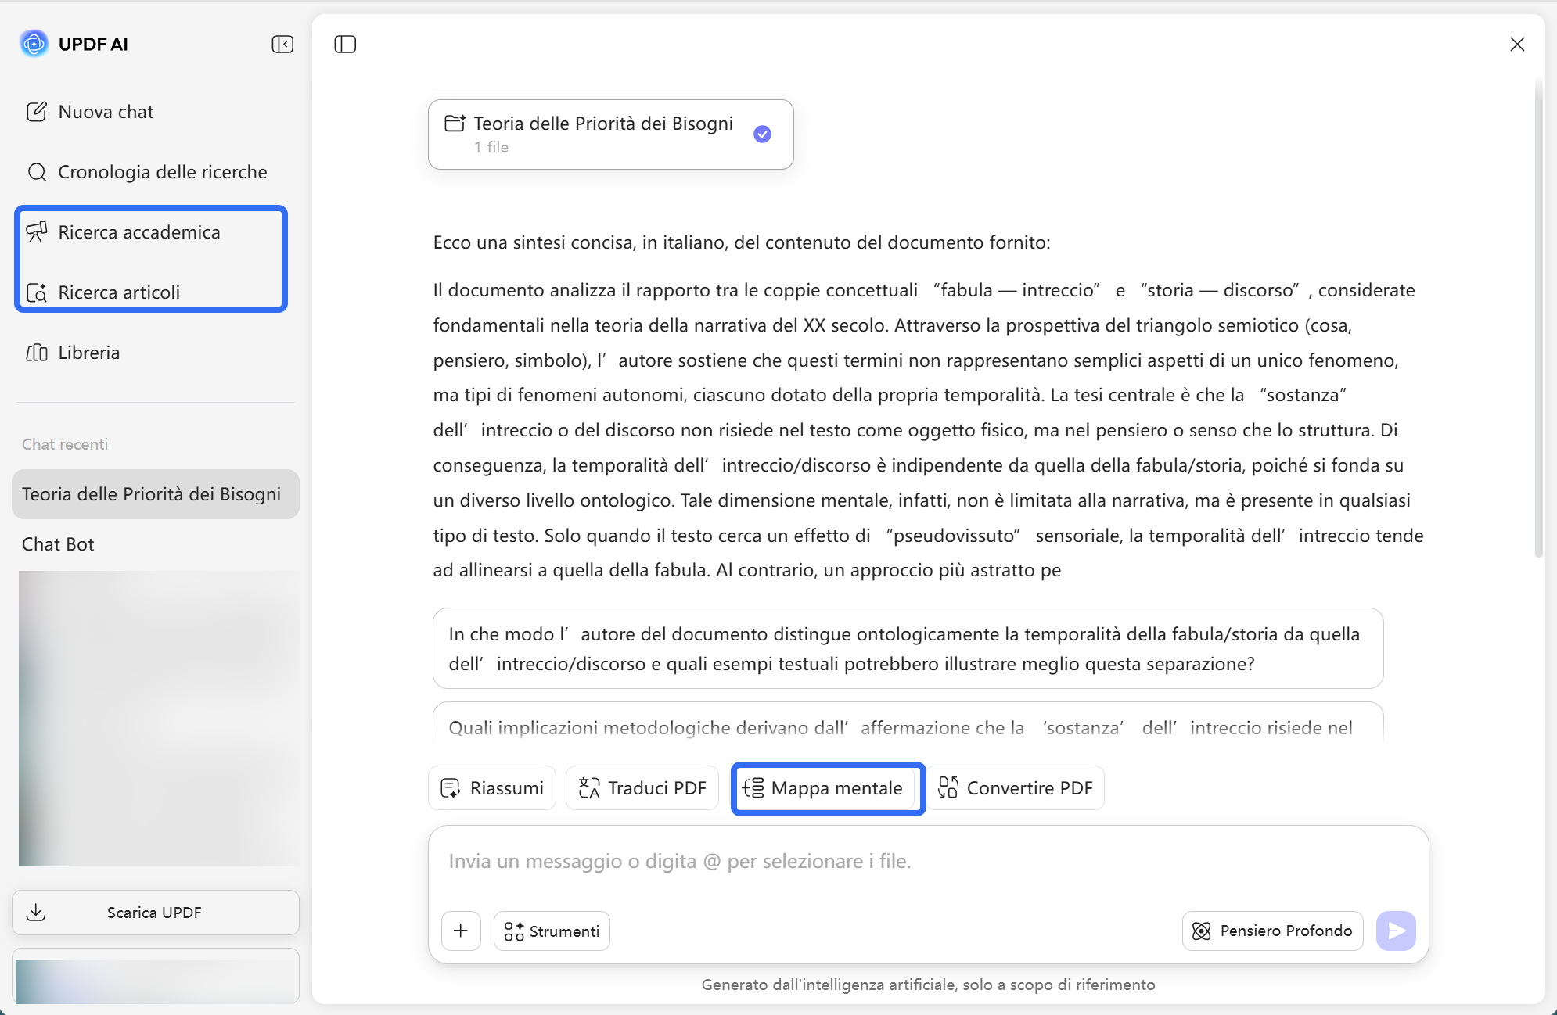Collapse the left sidebar panel icon

(282, 45)
